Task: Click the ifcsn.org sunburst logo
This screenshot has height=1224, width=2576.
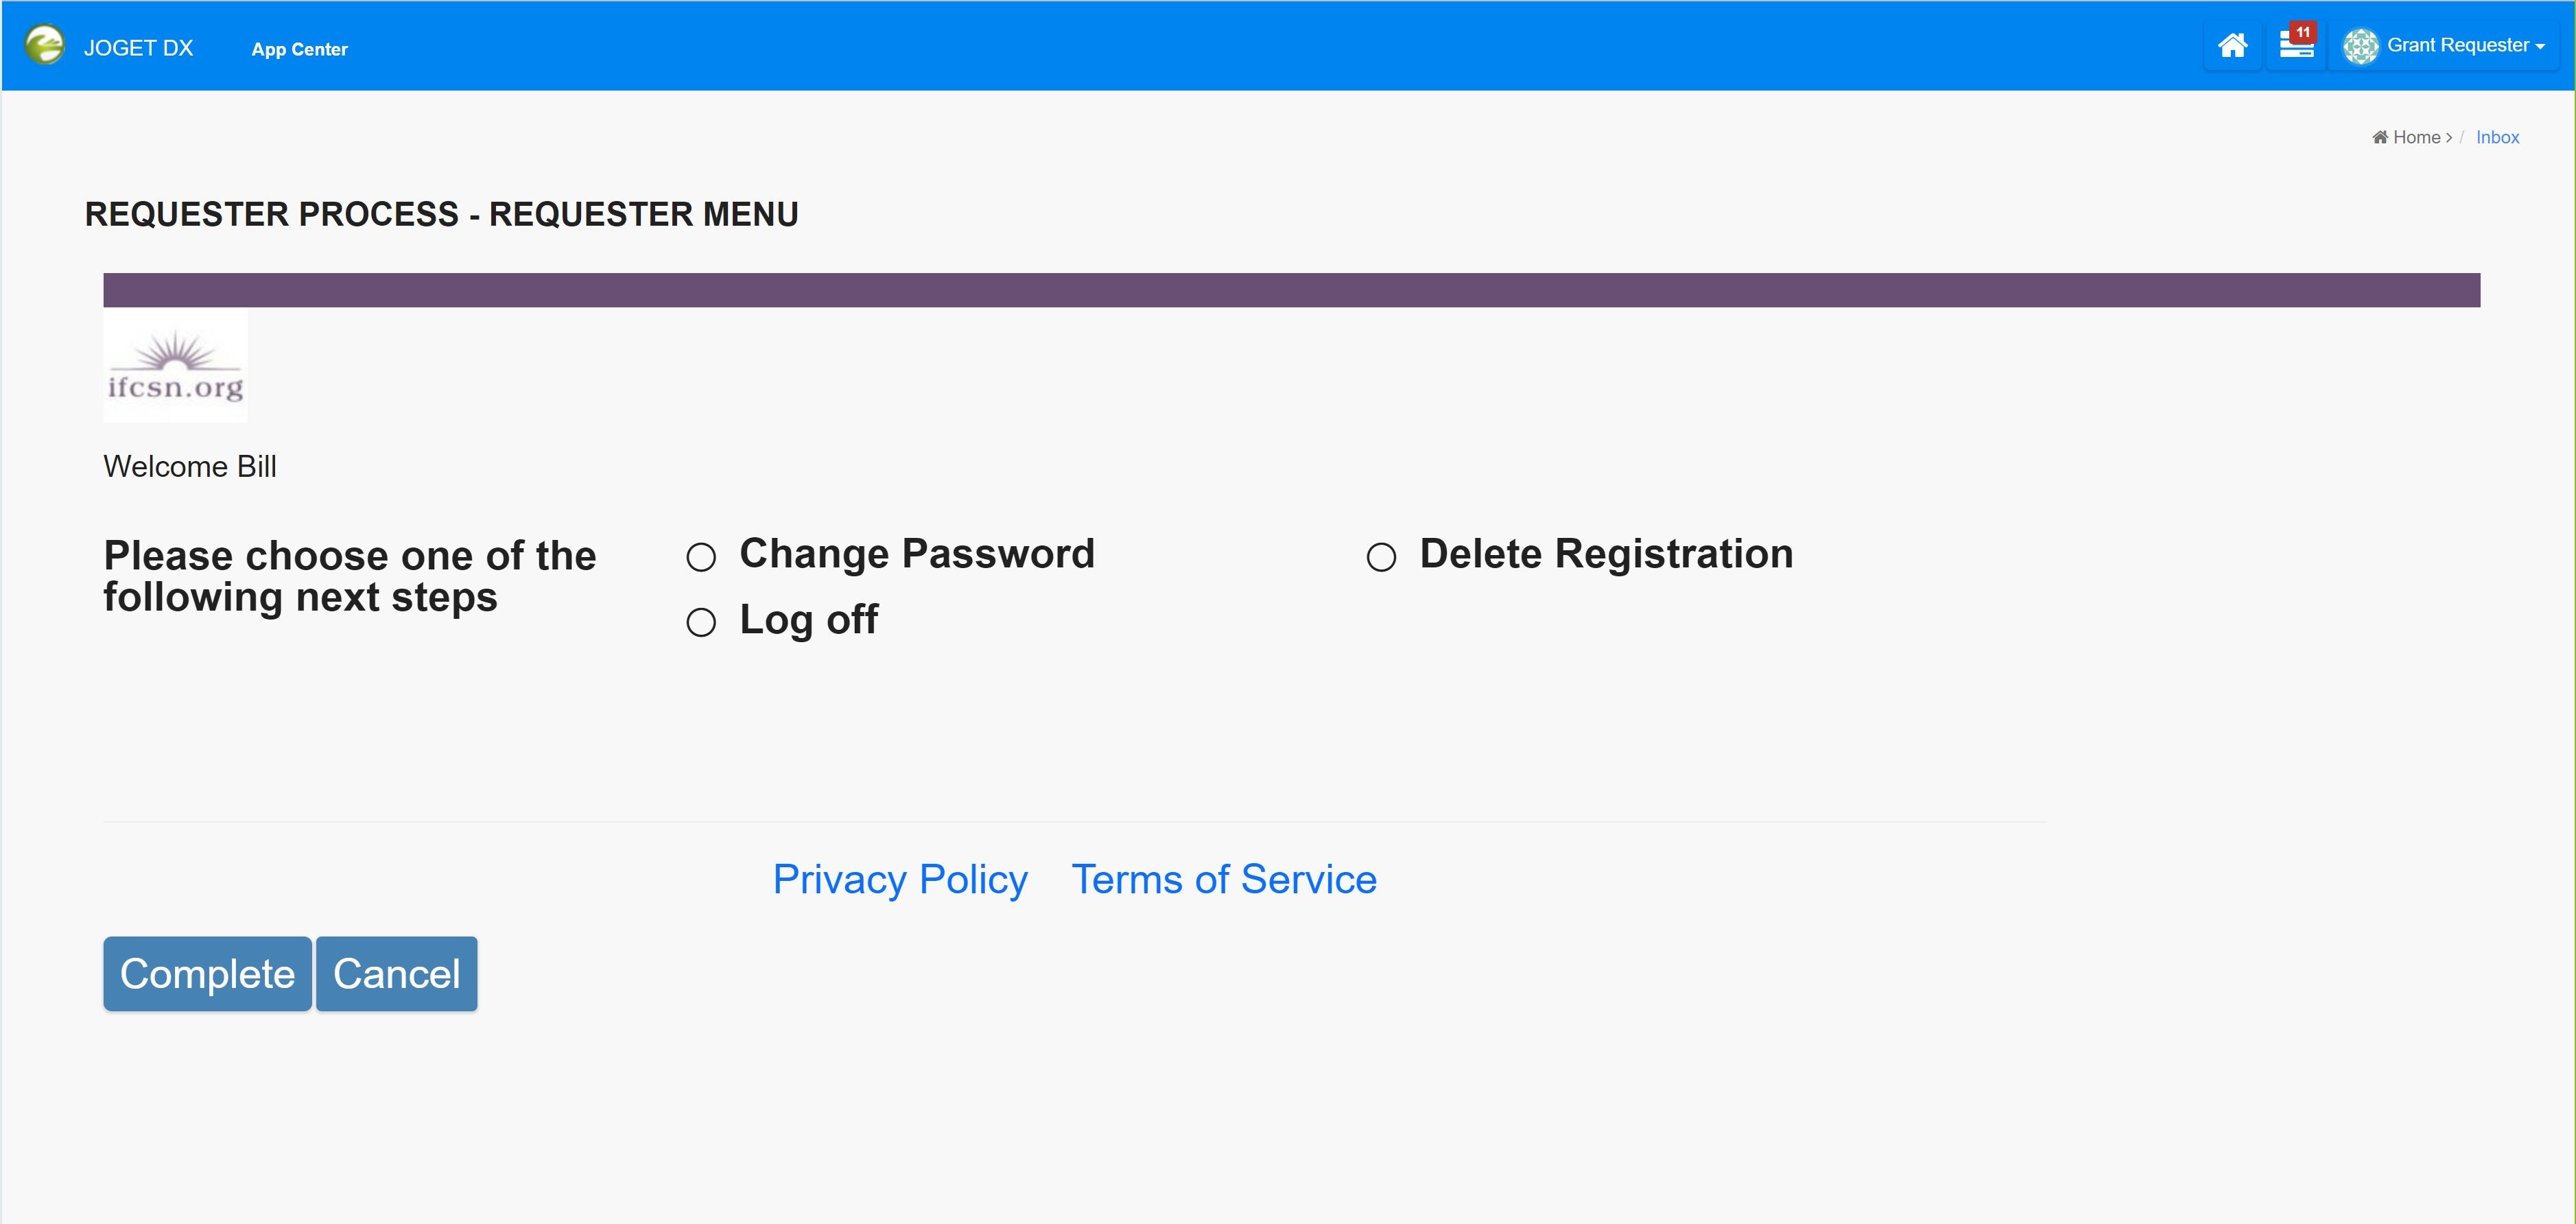Action: pyautogui.click(x=176, y=365)
